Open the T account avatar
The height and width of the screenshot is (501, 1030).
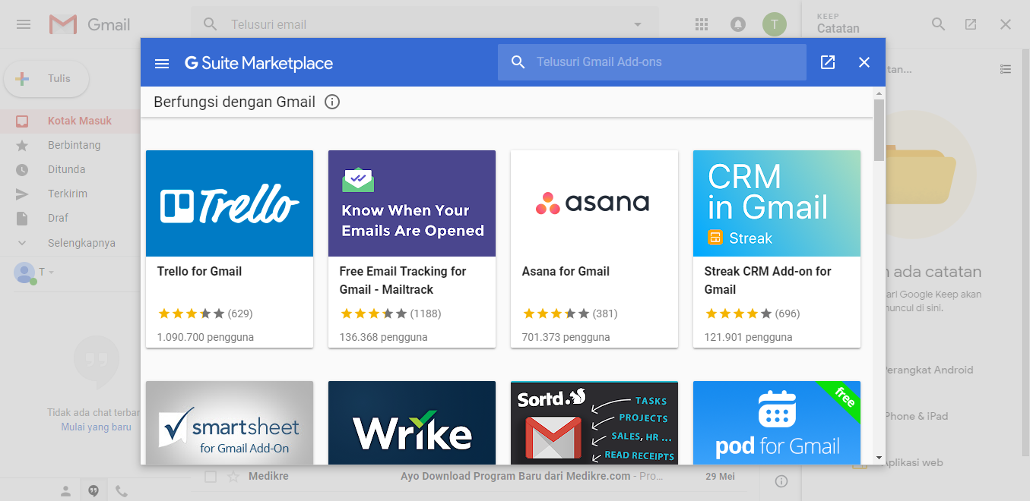click(775, 24)
